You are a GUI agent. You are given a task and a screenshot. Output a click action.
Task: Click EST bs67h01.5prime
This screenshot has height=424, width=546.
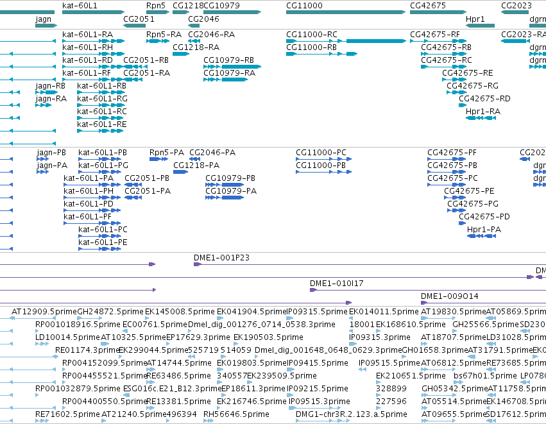(x=486, y=376)
